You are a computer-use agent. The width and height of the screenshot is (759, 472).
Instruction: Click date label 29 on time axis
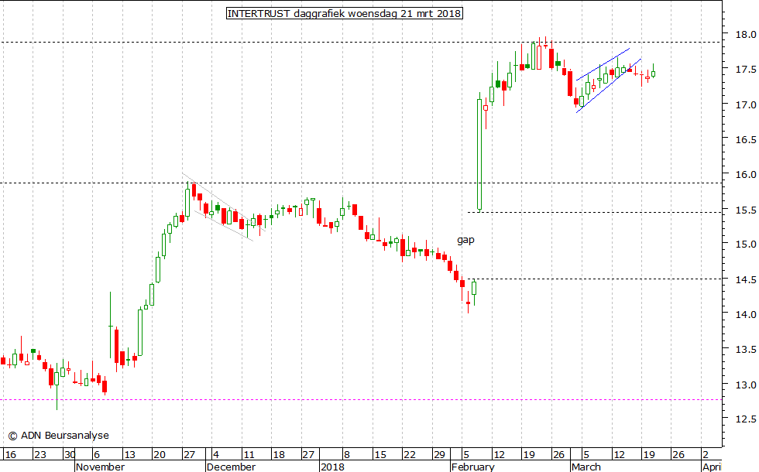(439, 455)
